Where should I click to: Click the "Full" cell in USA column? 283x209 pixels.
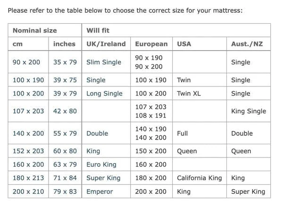coord(182,133)
